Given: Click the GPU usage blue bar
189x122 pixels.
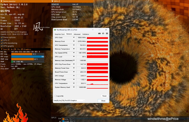Looking at the screenshot, I should pyautogui.click(x=28, y=57).
